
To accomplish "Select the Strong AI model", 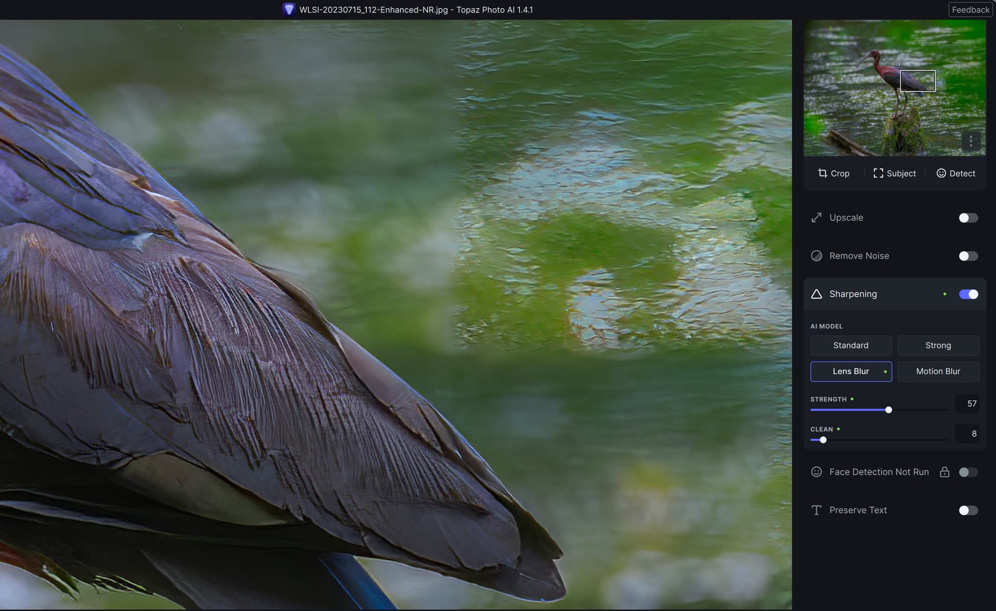I will click(938, 345).
